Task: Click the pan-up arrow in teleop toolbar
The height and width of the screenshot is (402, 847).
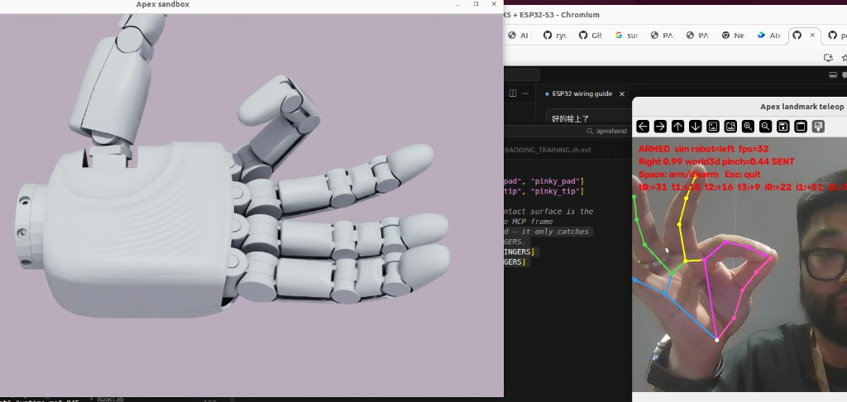Action: 677,127
